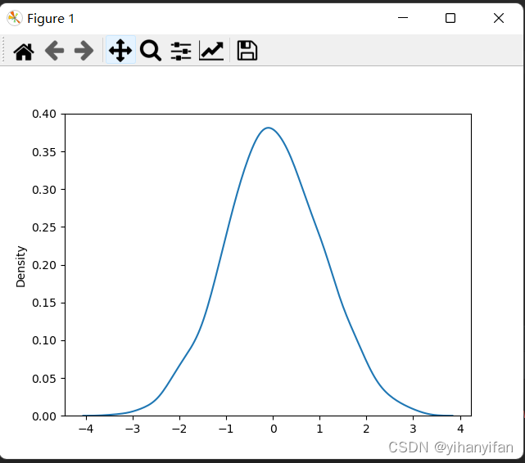Image resolution: width=525 pixels, height=463 pixels.
Task: Click the −1 x-axis tick label
Action: (x=226, y=429)
